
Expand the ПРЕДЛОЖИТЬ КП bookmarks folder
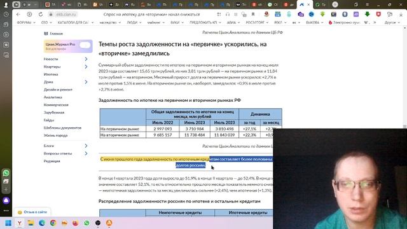205,23
